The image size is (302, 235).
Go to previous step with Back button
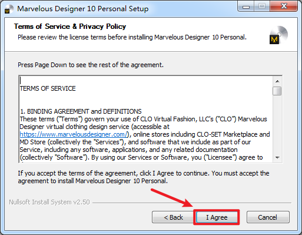click(x=173, y=217)
